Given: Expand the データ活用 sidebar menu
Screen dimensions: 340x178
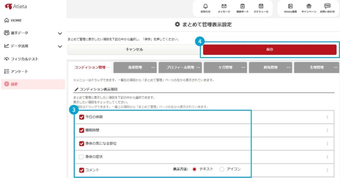Looking at the screenshot, I should (60, 46).
